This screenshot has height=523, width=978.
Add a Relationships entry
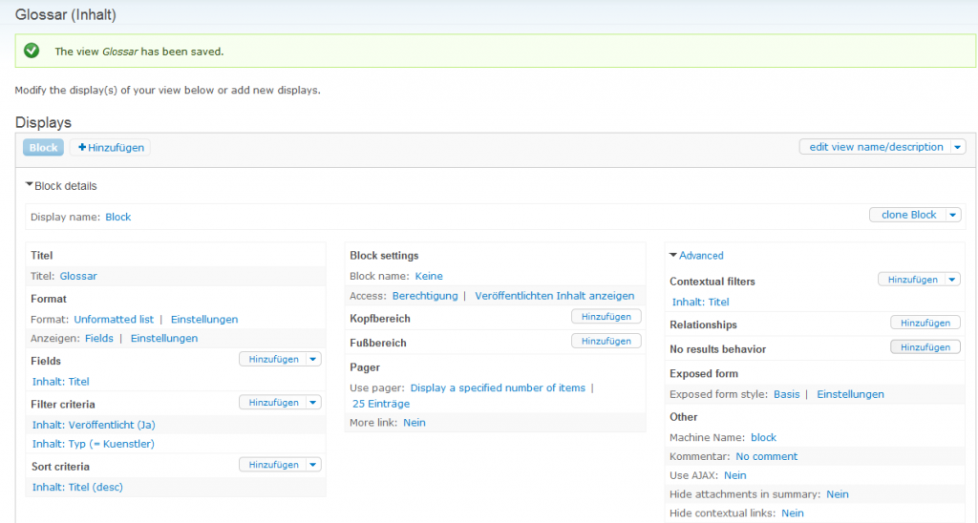[x=925, y=324]
